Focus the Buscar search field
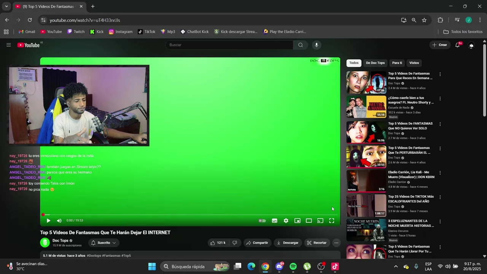This screenshot has width=487, height=274. 229,45
